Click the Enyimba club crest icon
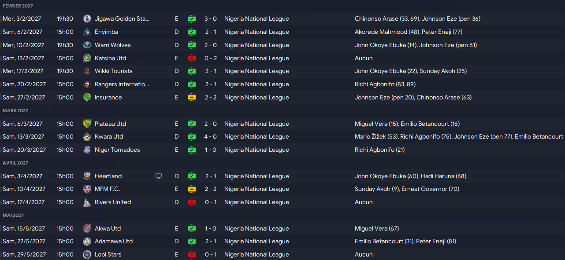The height and width of the screenshot is (260, 565). coord(87,32)
